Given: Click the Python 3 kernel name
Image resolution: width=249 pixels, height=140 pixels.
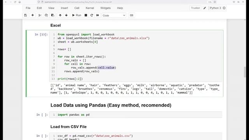Looking at the screenshot, I should coord(215,8).
